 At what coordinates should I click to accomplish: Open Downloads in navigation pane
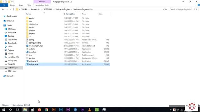pyautogui.click(x=12, y=43)
